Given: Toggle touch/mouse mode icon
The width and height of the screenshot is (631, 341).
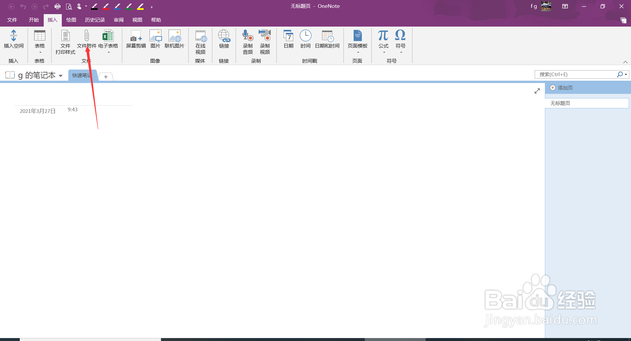Looking at the screenshot, I should click(79, 6).
